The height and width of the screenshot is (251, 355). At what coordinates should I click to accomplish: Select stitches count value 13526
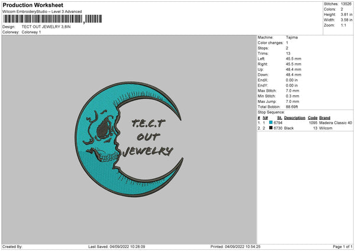click(x=346, y=4)
